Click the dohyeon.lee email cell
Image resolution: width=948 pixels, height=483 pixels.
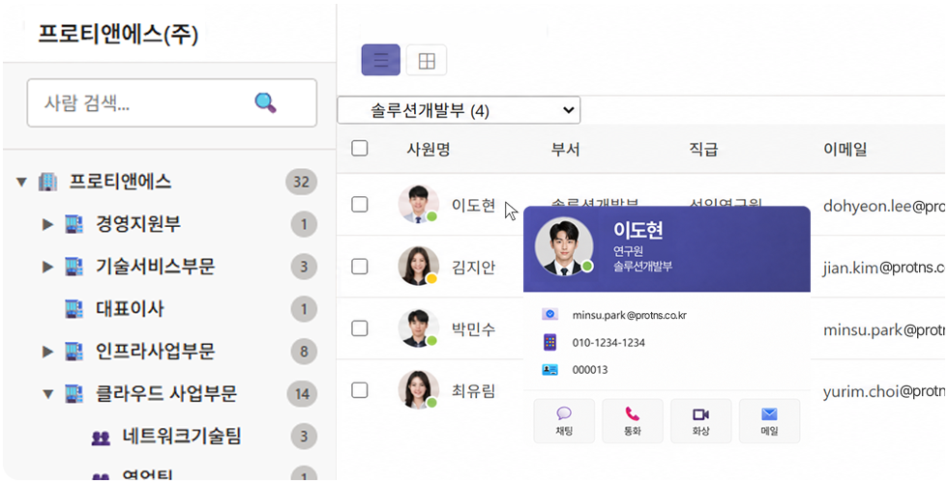(883, 206)
